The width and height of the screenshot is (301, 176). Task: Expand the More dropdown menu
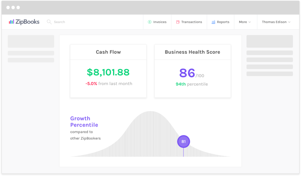(245, 22)
